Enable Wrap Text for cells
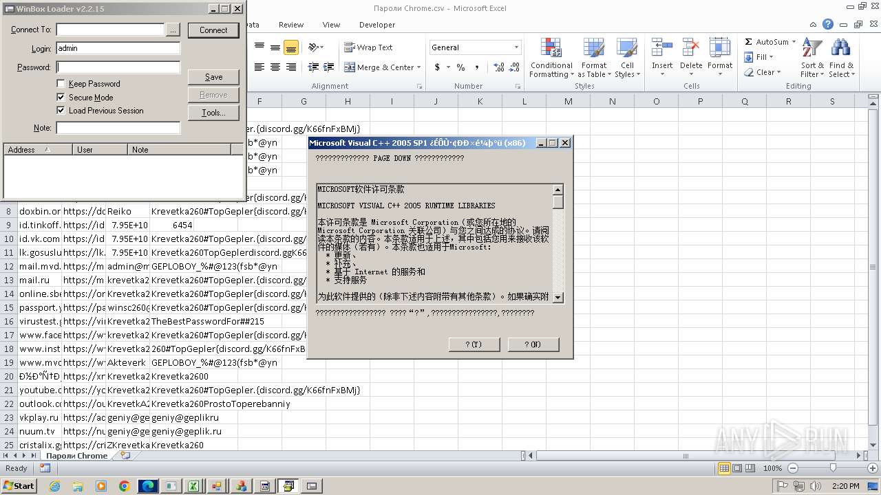Viewport: 881px width, 495px height. 368,47
